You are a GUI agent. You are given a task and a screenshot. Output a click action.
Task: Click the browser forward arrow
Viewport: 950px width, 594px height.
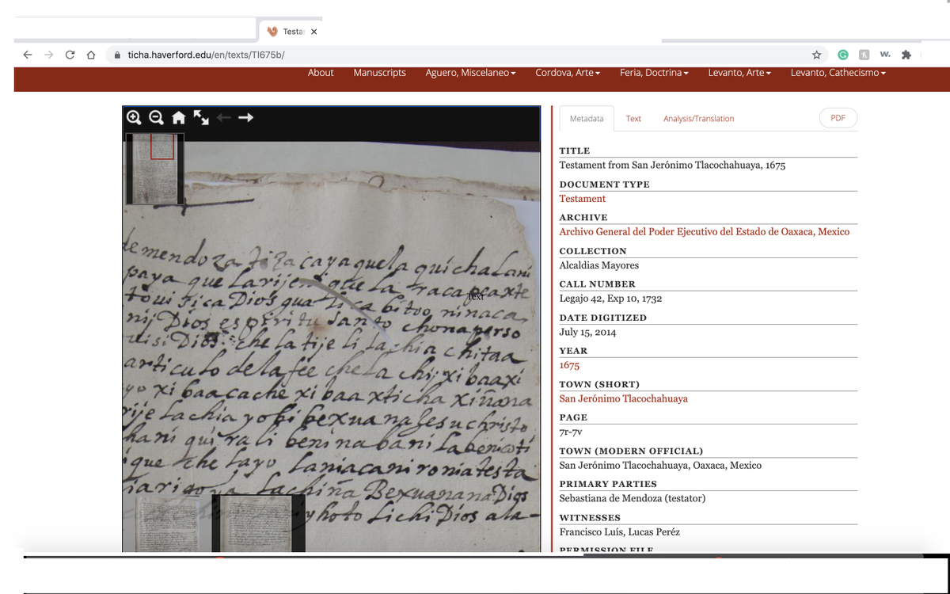tap(49, 55)
